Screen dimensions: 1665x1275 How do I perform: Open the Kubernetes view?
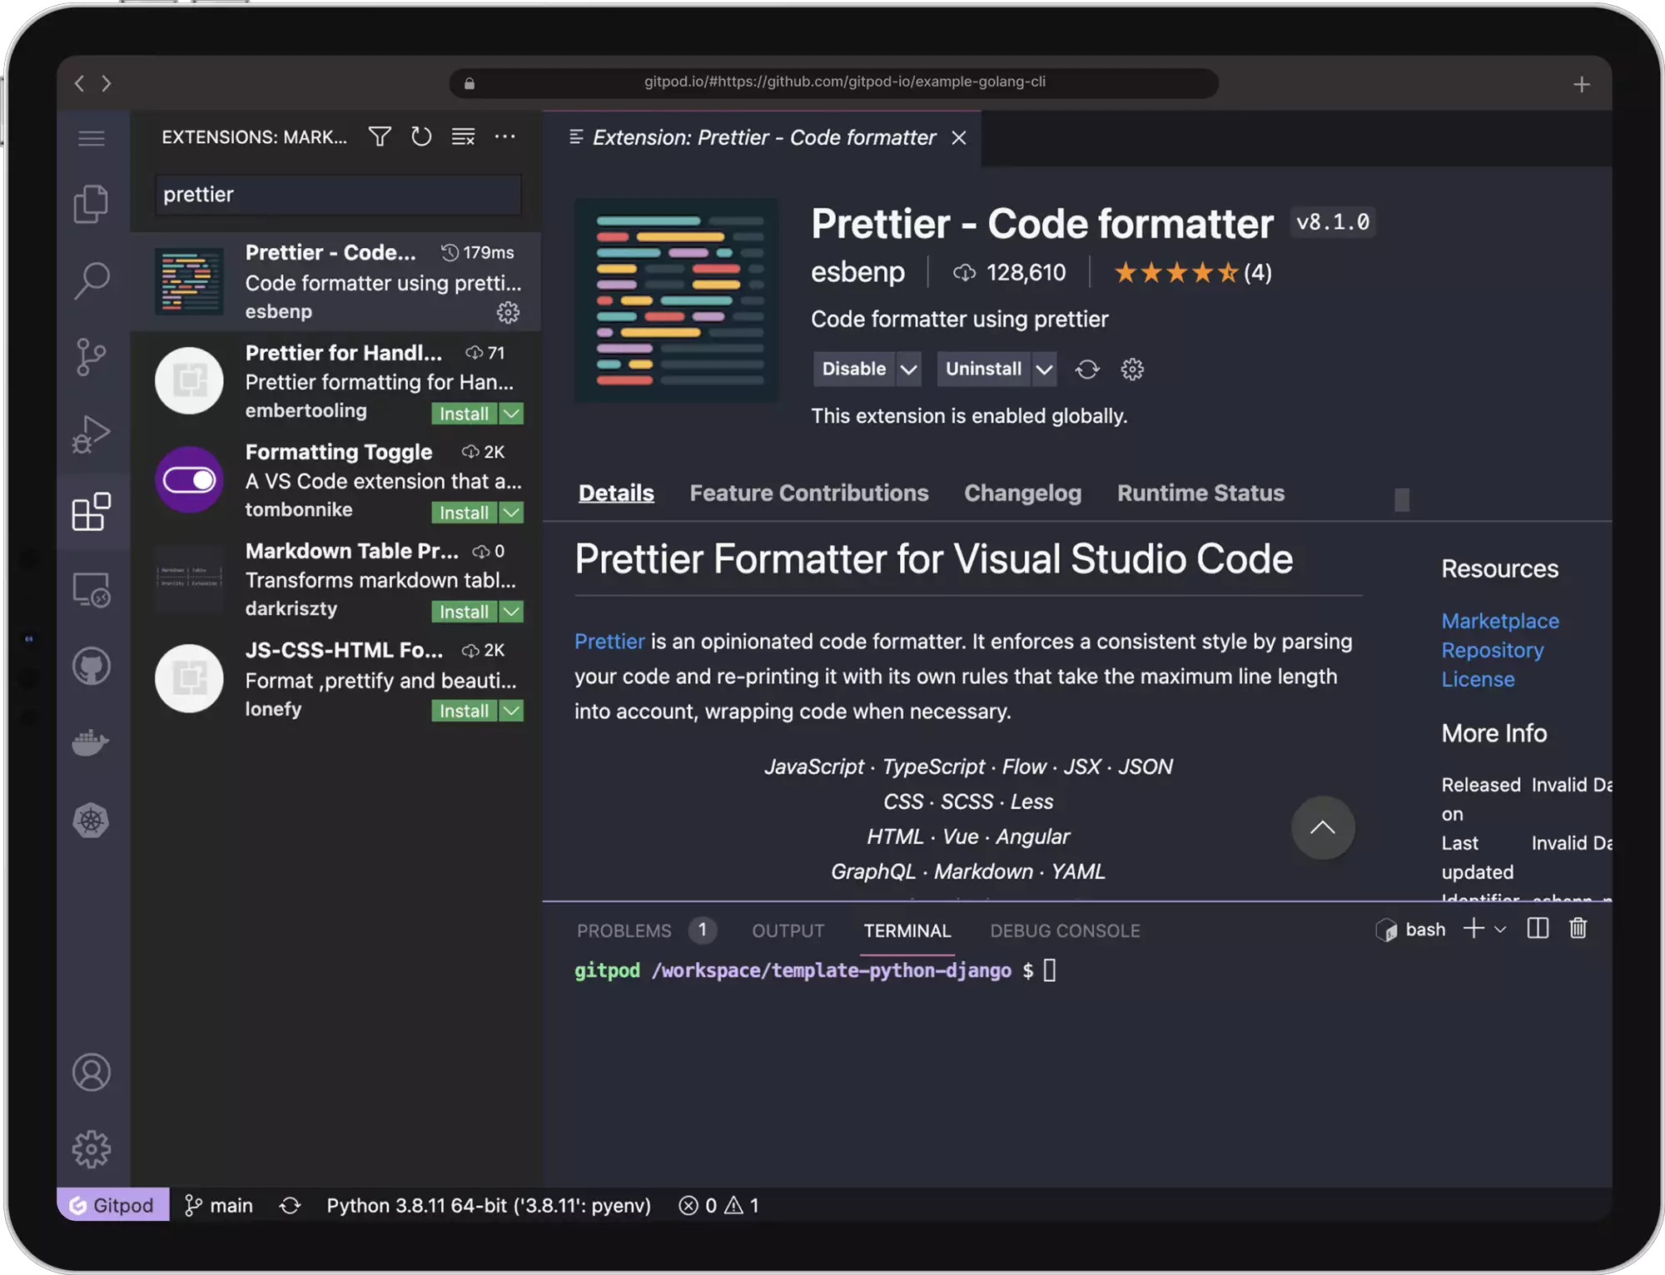click(92, 821)
